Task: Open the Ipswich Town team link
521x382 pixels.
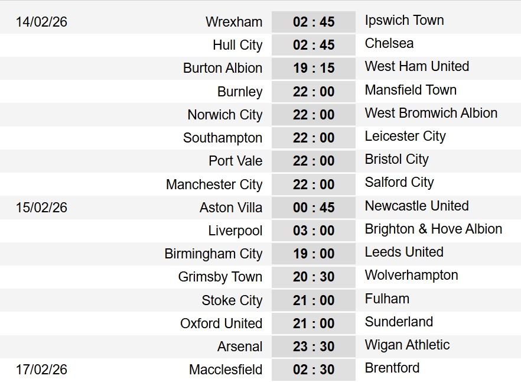Action: click(404, 20)
